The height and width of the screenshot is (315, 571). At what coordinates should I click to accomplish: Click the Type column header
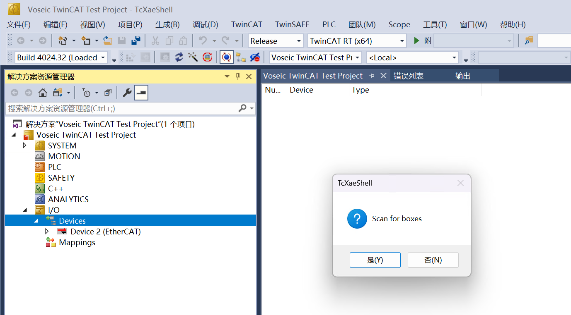point(415,90)
